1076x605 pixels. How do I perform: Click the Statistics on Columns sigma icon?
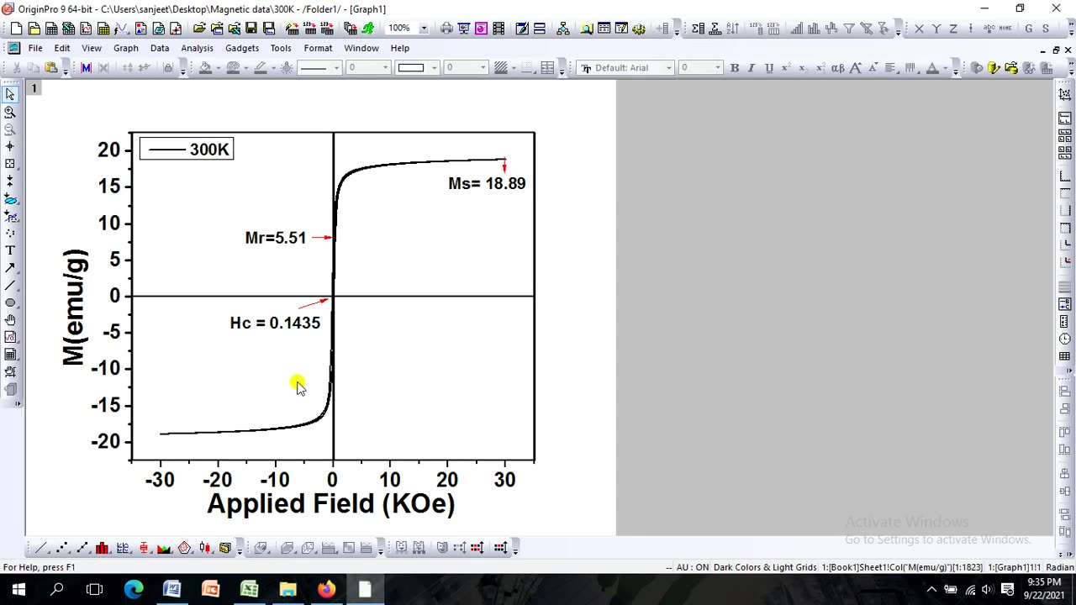[x=698, y=29]
